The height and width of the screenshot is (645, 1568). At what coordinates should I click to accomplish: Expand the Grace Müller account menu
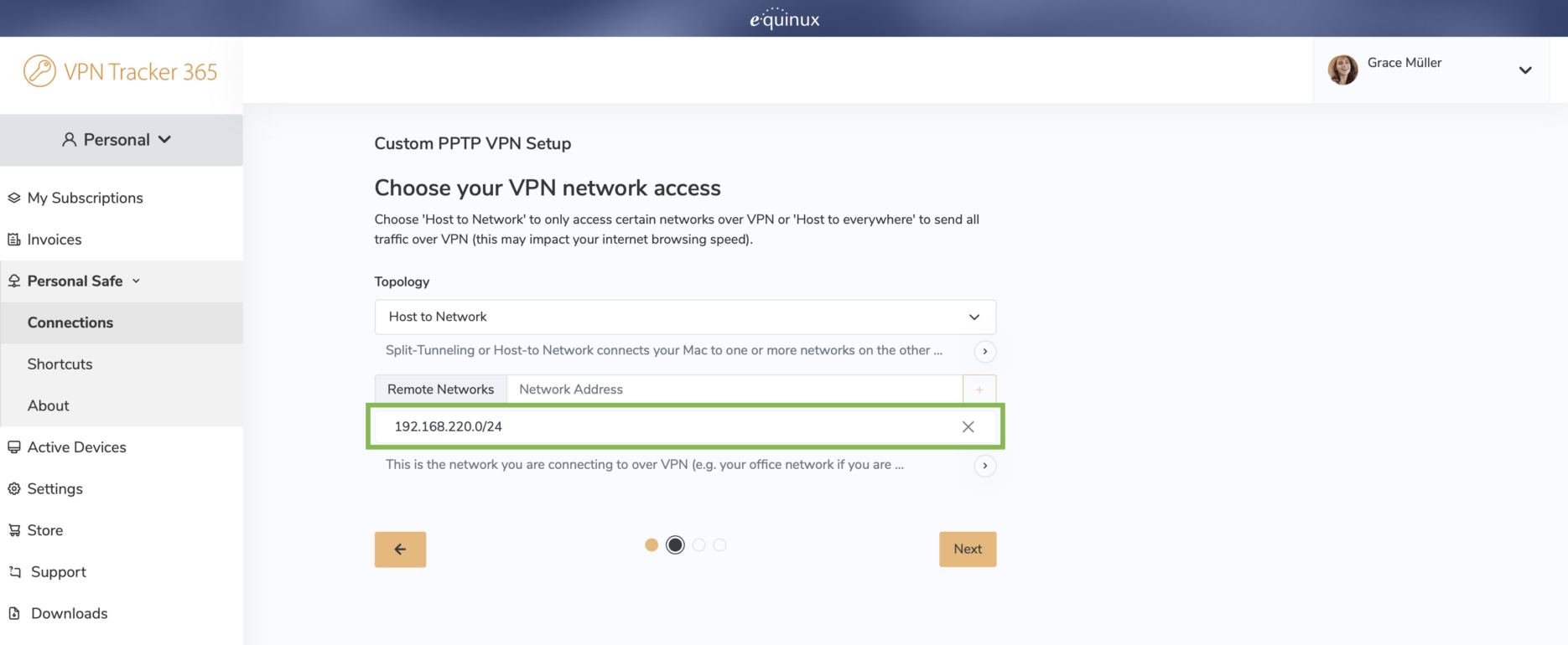coord(1525,70)
